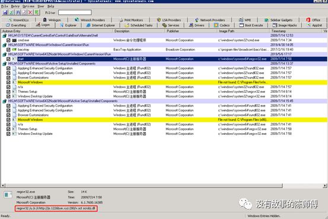Select the HKLM\SOFTWARE\Microsoft\Active Setup\Installed Components key row
The image size is (328, 219).
[x=164, y=64]
